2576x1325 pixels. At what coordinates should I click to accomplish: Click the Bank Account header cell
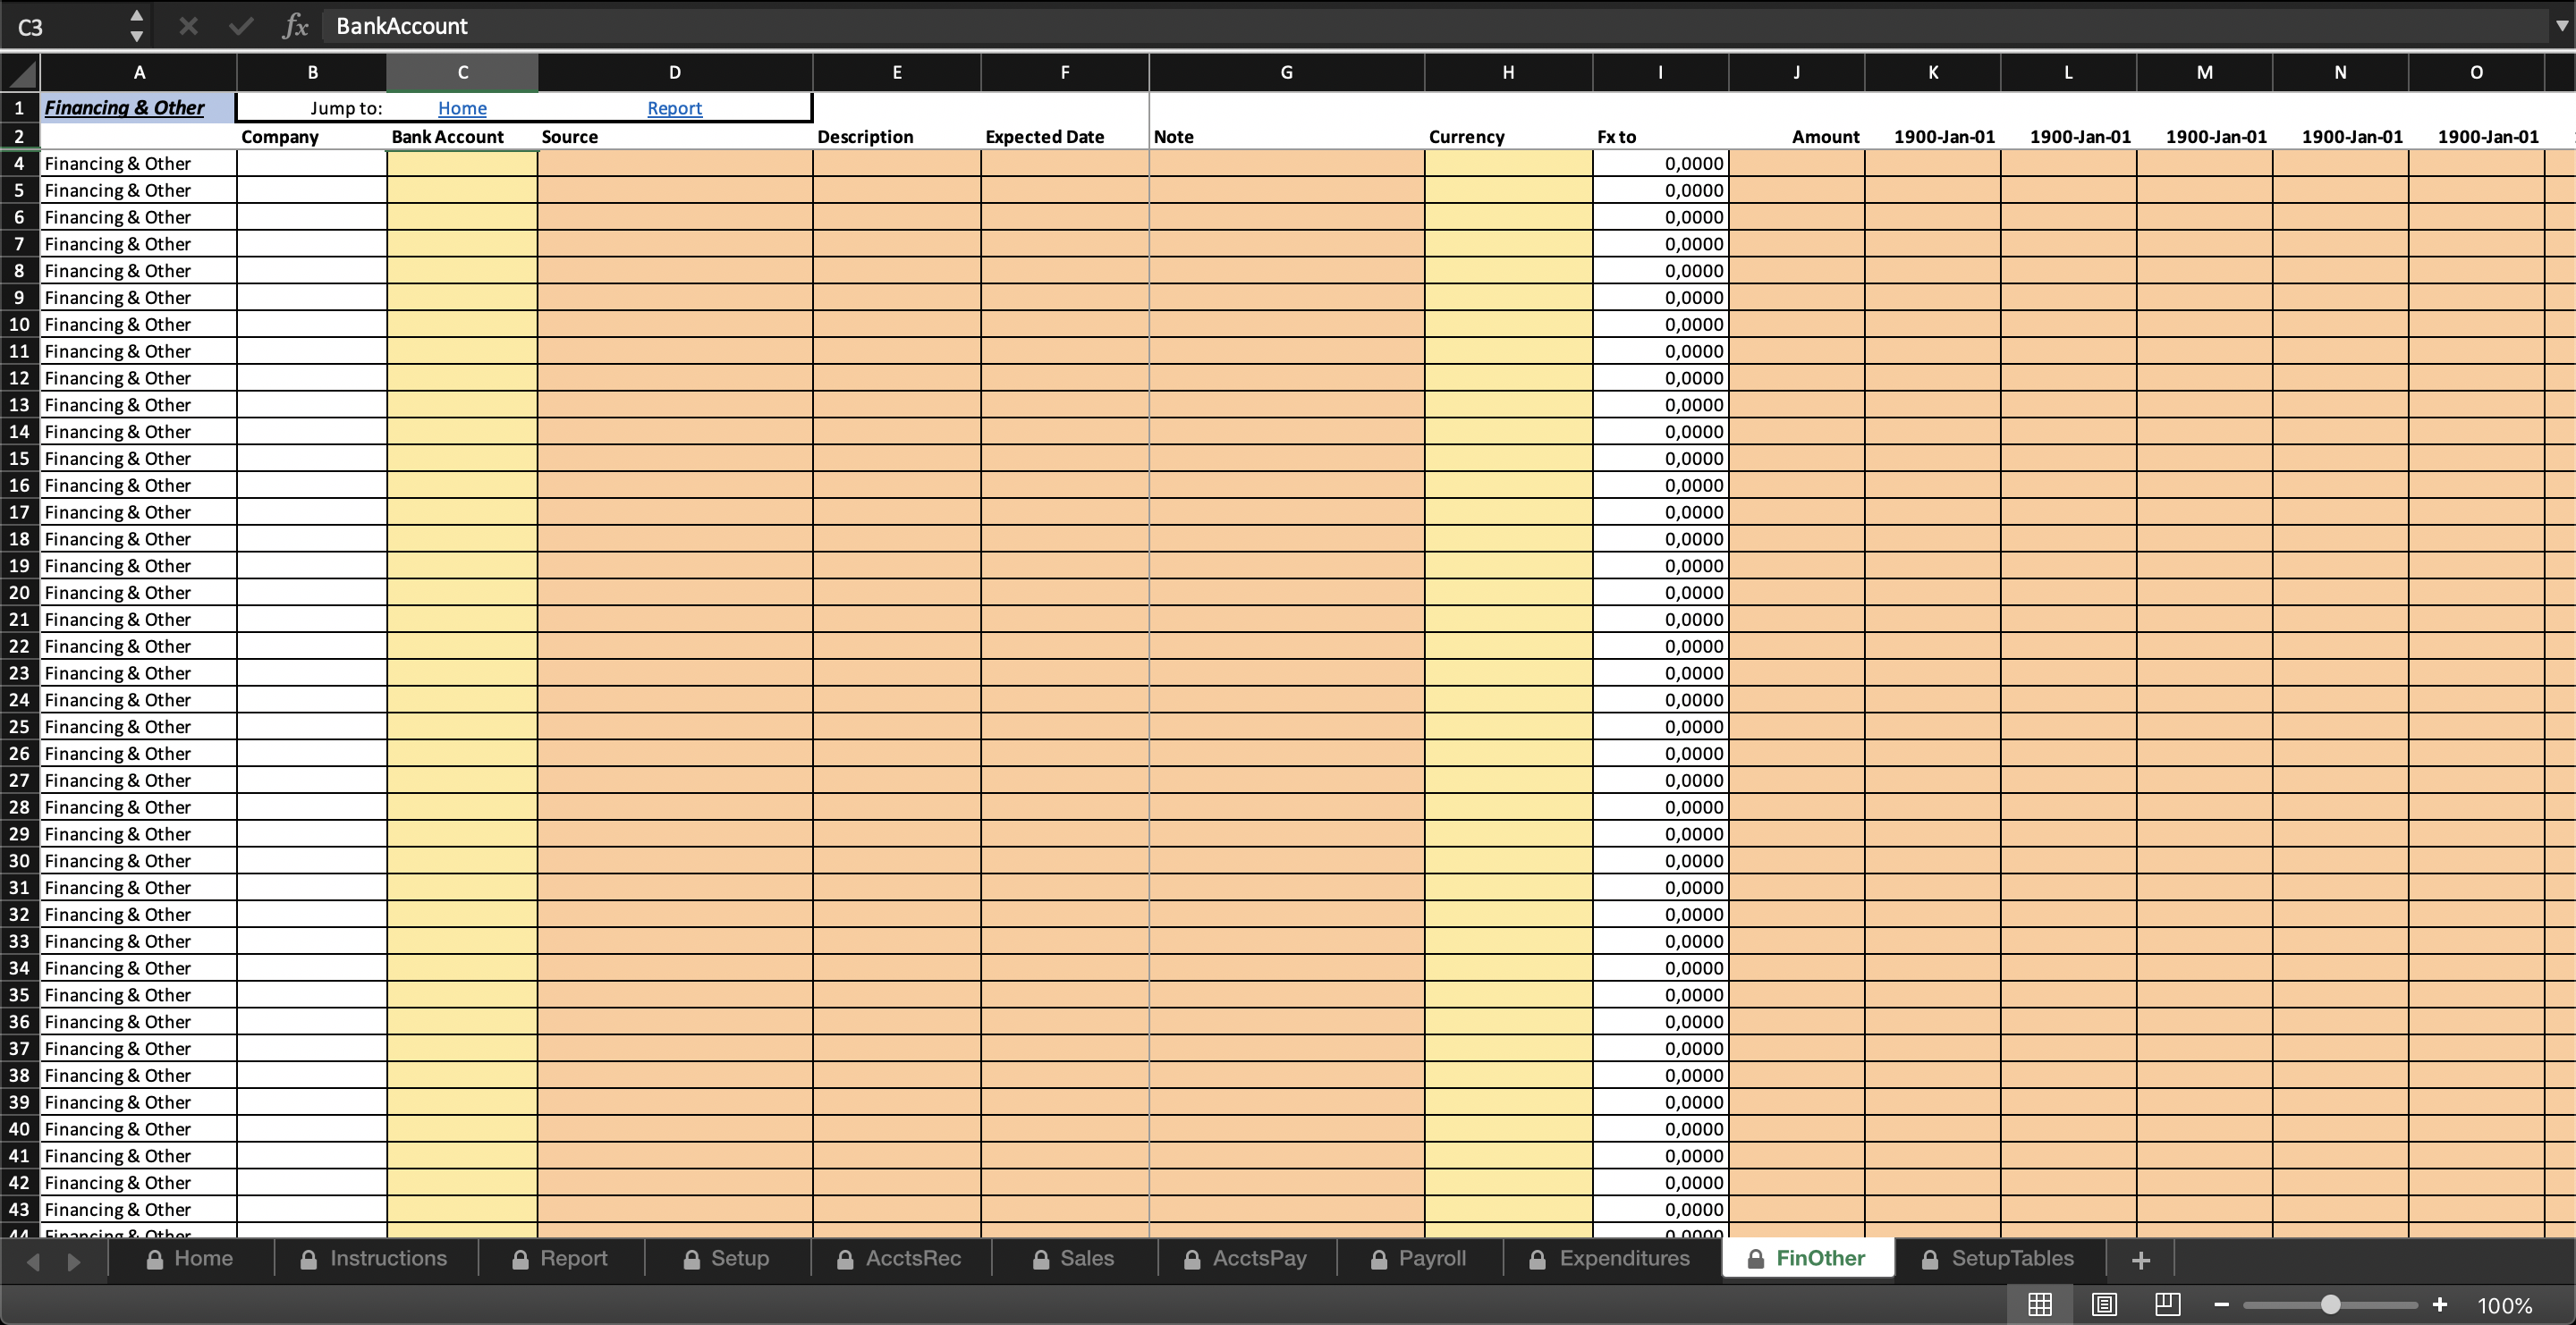(462, 137)
